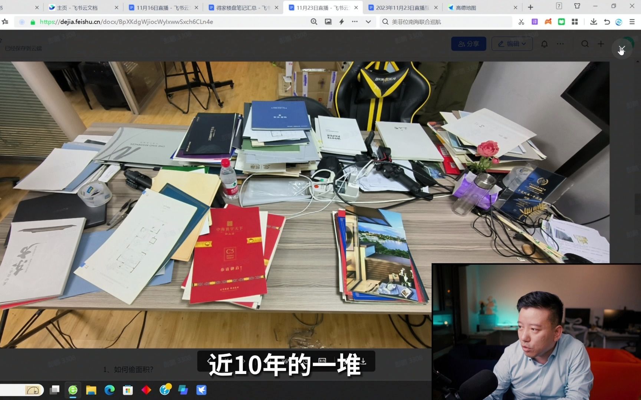Open the Feishu bird icon in taskbar
The image size is (641, 400).
tap(201, 390)
